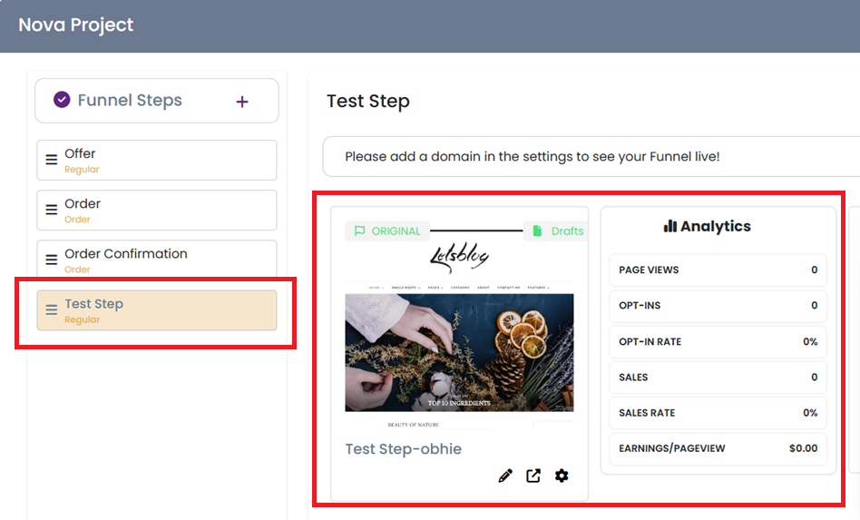Image resolution: width=860 pixels, height=520 pixels.
Task: Click the Test Step-obhie page name
Action: tap(404, 448)
